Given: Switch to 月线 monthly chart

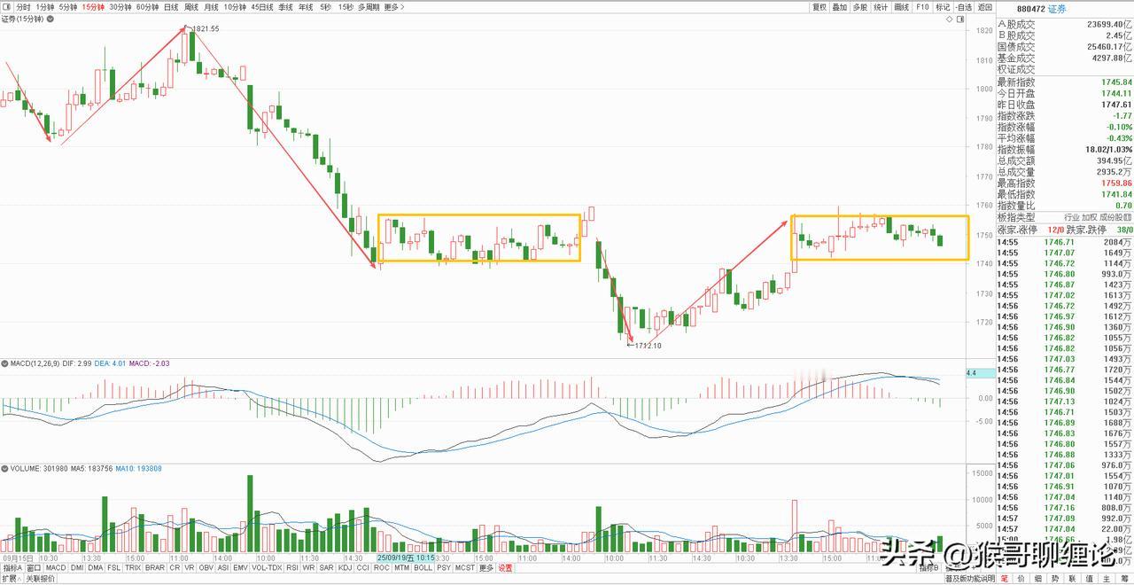Looking at the screenshot, I should click(211, 7).
